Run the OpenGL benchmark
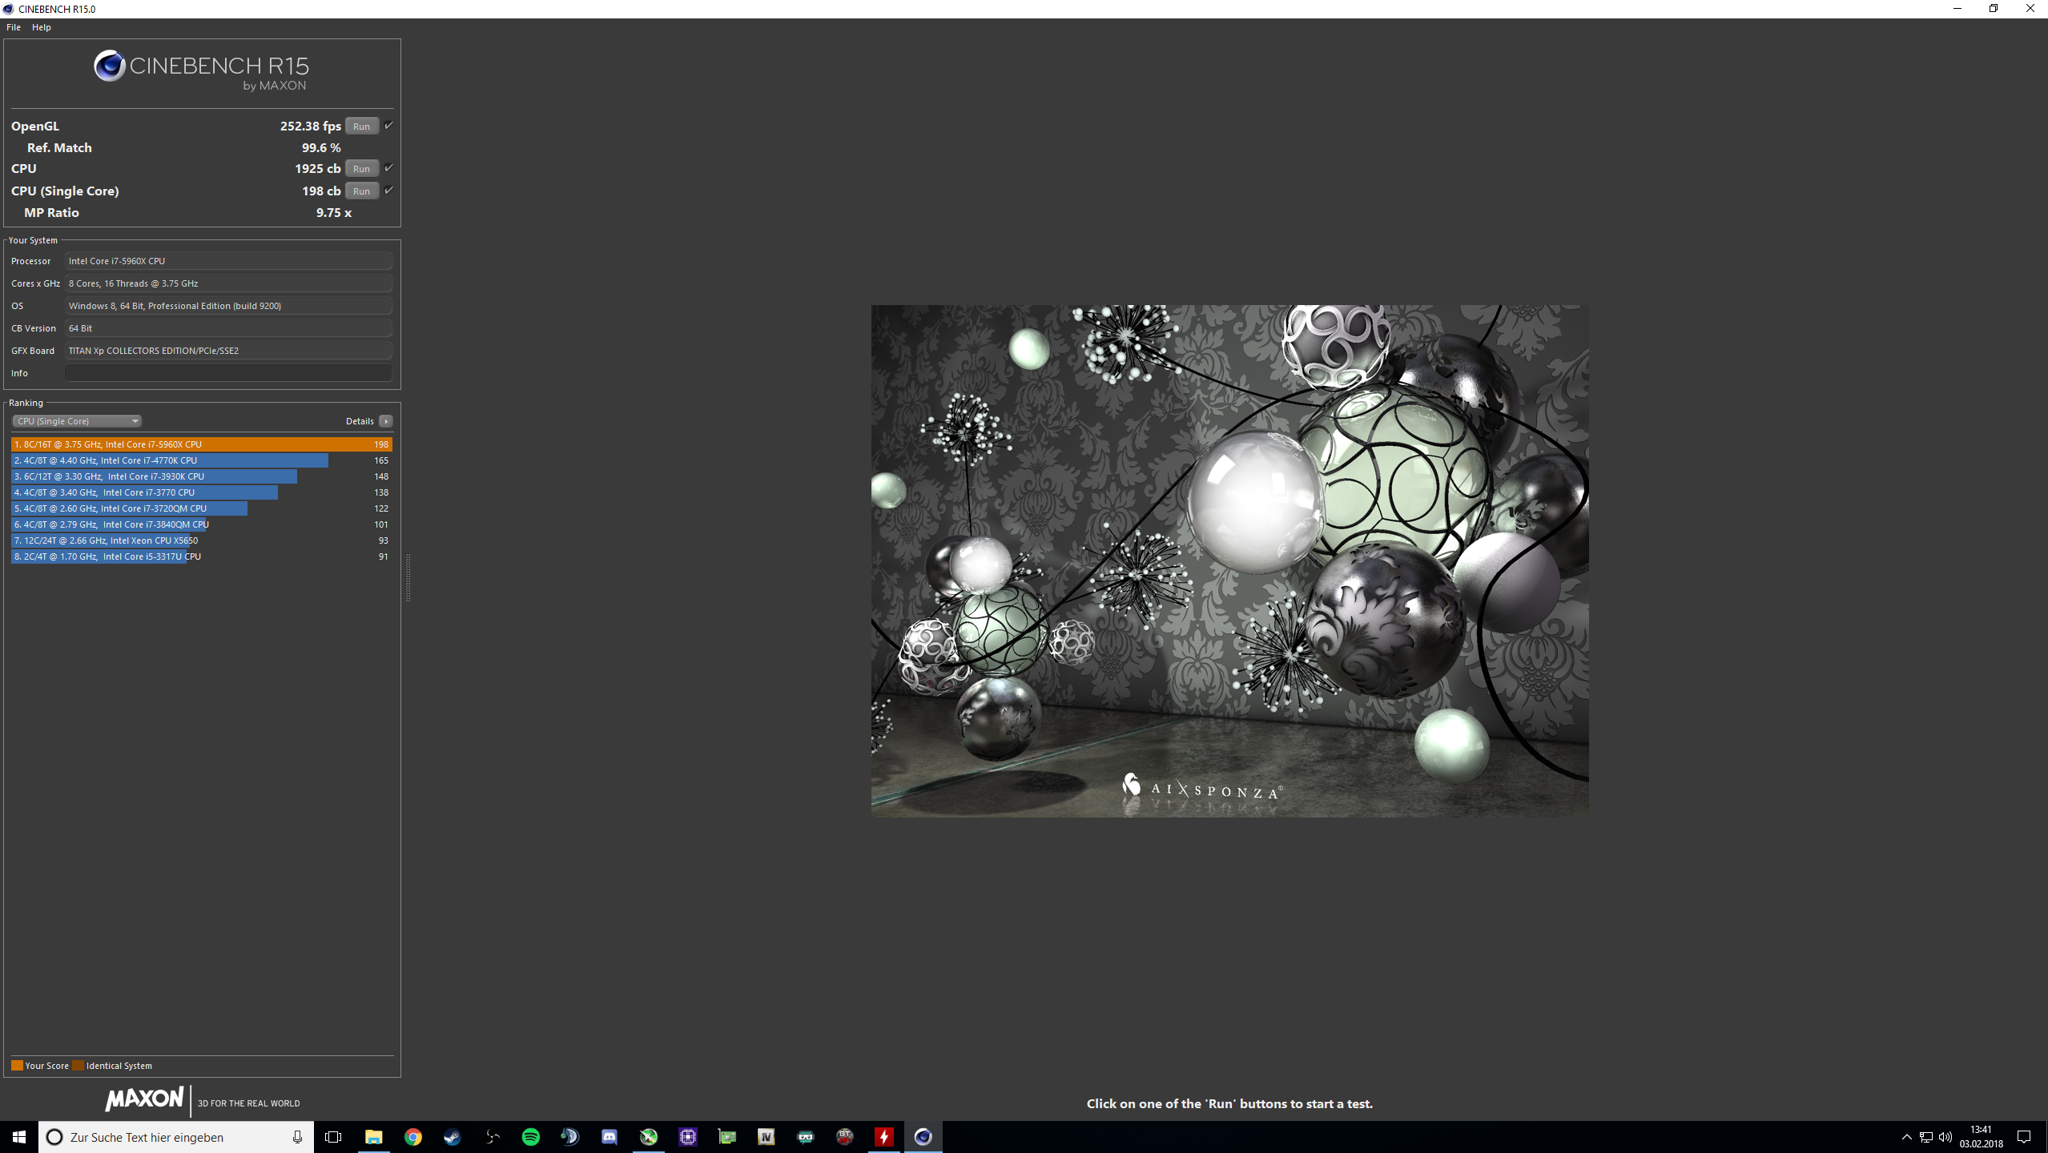Screen dimensions: 2048x1153 [361, 127]
